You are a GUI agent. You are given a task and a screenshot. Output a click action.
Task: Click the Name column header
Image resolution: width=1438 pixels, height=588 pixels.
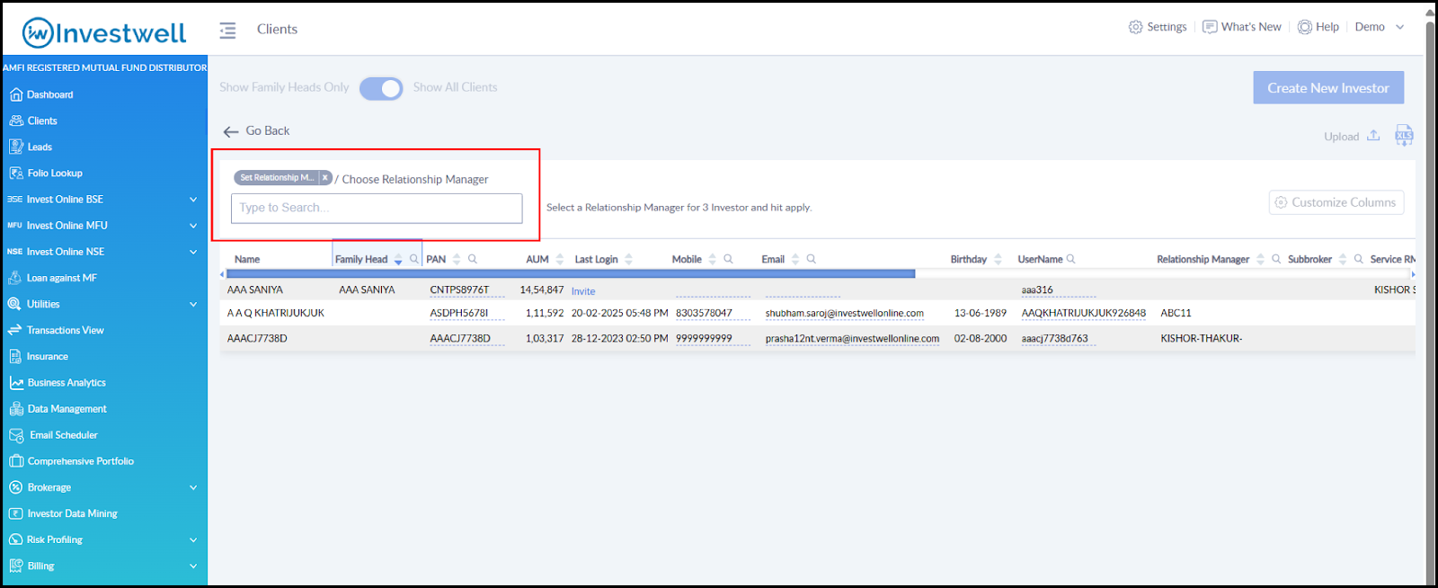[247, 259]
